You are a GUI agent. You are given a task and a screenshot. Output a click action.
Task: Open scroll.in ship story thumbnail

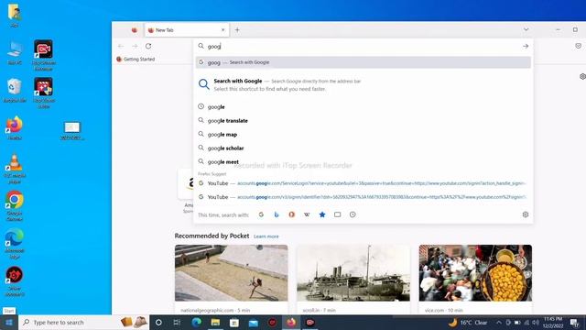click(x=353, y=273)
